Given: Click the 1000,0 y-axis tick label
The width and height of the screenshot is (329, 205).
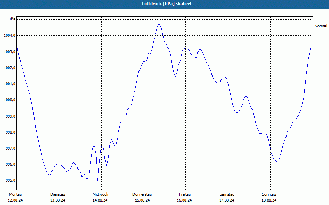Looking at the screenshot, I should pyautogui.click(x=9, y=100).
